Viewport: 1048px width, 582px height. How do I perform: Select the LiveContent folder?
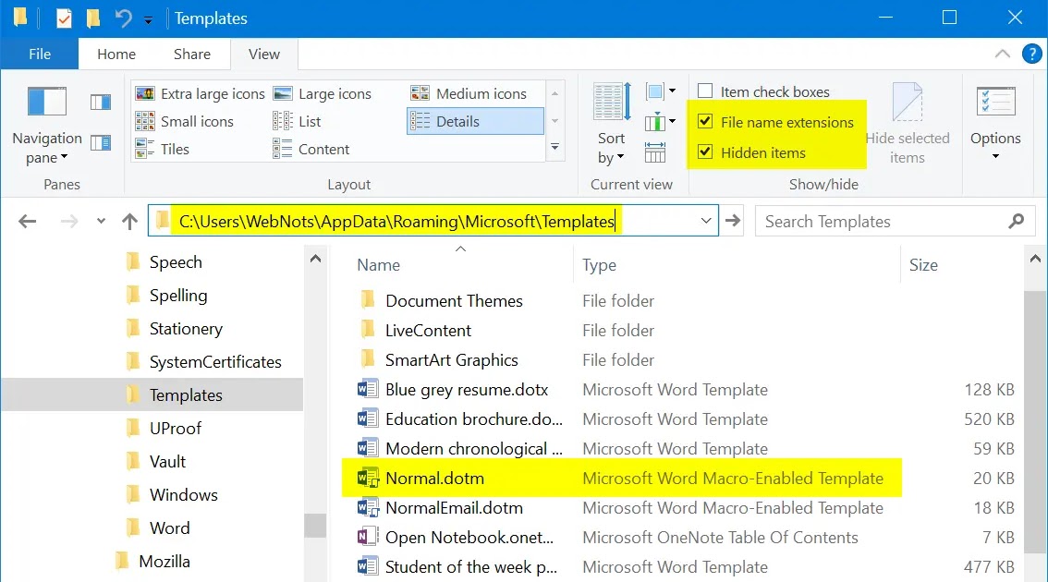pyautogui.click(x=414, y=330)
